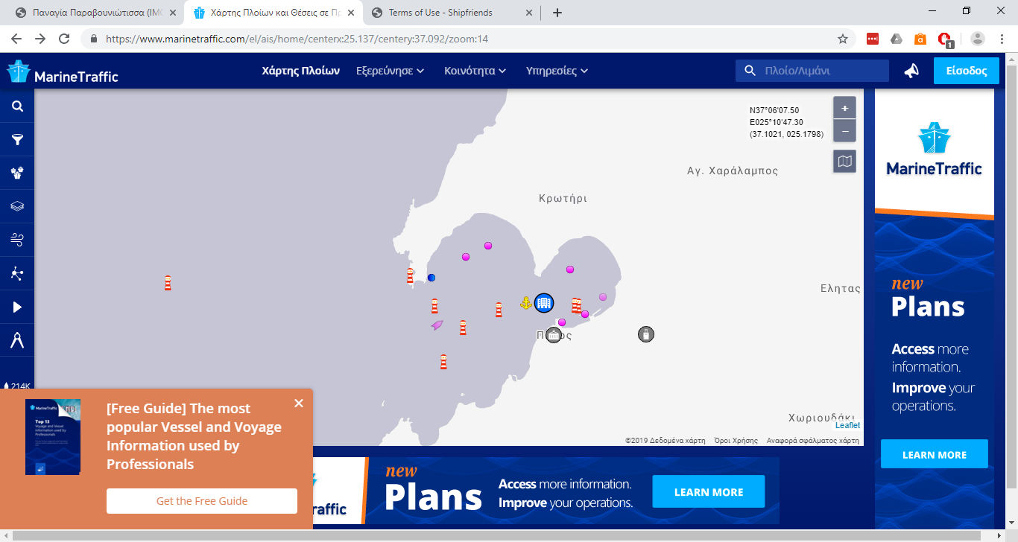Click the blue building marker on map
The width and height of the screenshot is (1018, 542).
[x=544, y=303]
